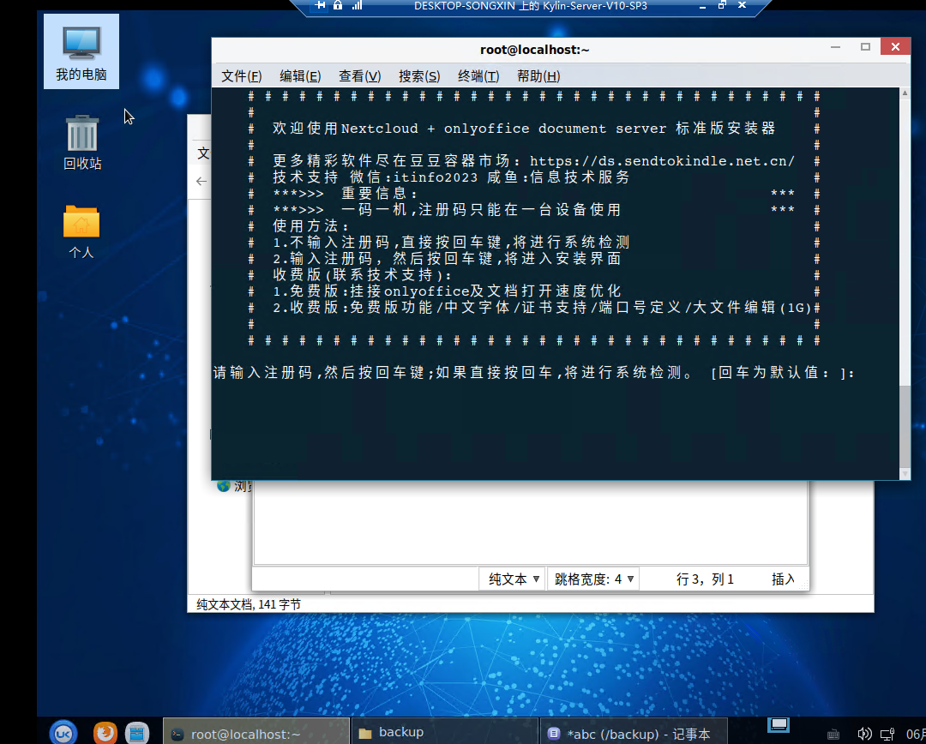
Task: Restore down the remote session window
Action: coord(722,5)
